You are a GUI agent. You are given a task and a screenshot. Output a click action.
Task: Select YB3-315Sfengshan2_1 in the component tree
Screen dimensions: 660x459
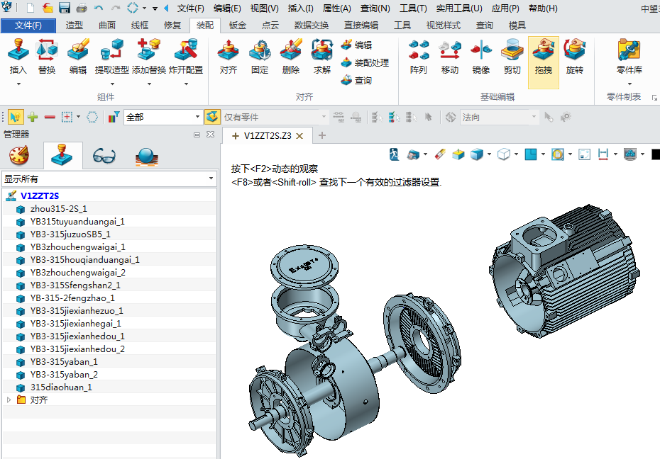click(75, 285)
